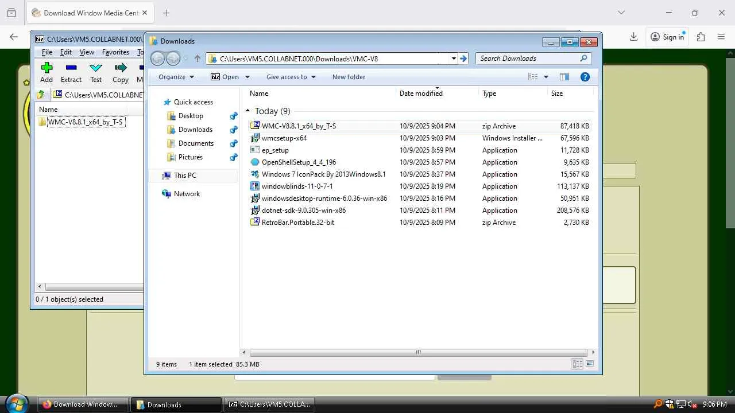The image size is (735, 413).
Task: Open the View menu in 7-Zip
Action: click(x=87, y=52)
